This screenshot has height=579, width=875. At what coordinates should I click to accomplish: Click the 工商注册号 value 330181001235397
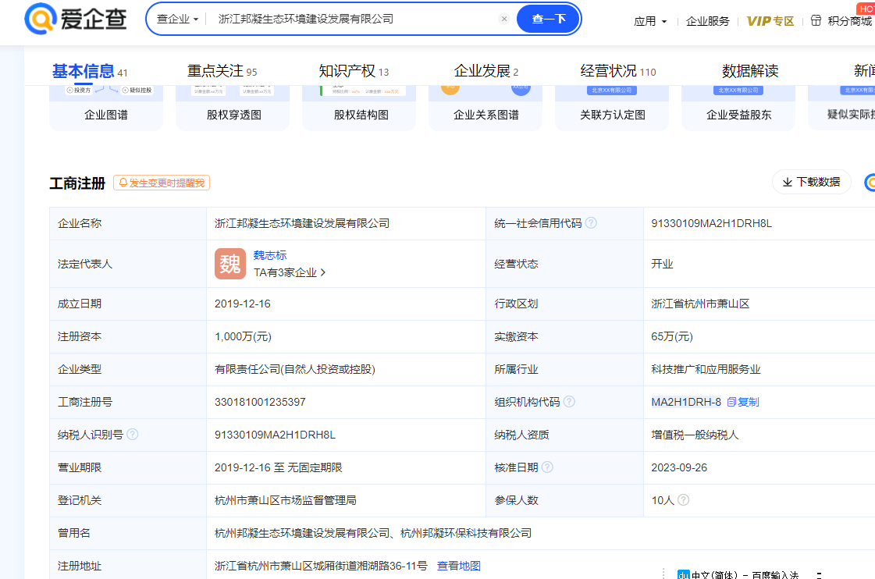[260, 402]
